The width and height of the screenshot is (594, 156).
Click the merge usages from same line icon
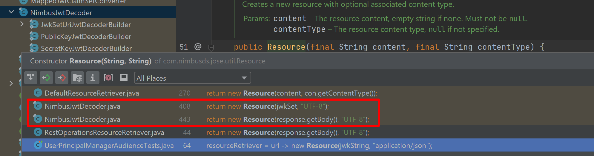[x=31, y=78]
